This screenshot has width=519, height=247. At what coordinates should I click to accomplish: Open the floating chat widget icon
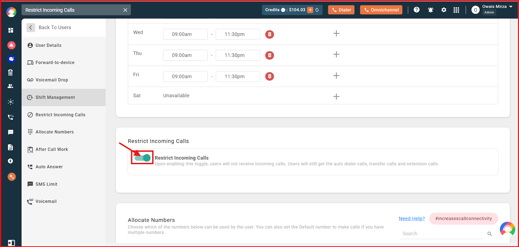point(507,229)
